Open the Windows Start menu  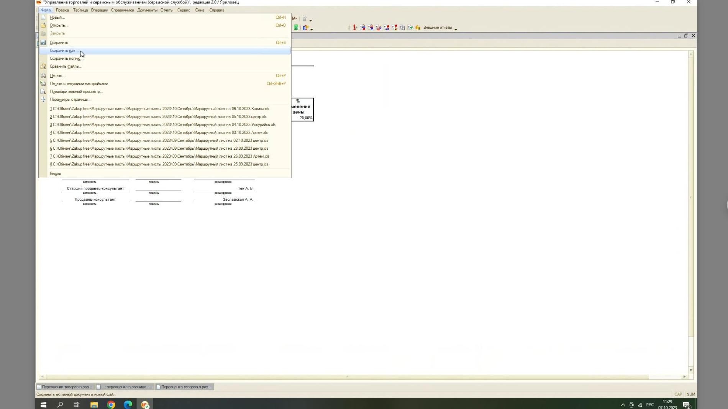click(43, 404)
